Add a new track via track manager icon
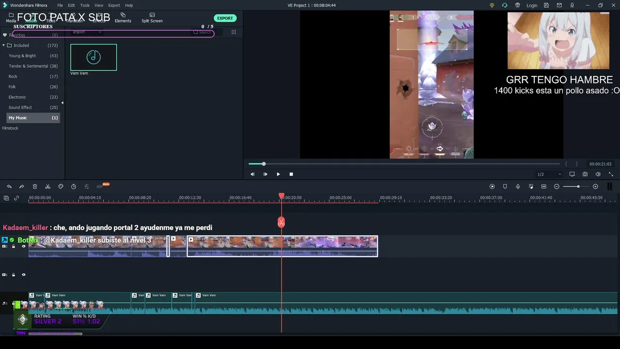Image resolution: width=620 pixels, height=349 pixels. pos(6,198)
